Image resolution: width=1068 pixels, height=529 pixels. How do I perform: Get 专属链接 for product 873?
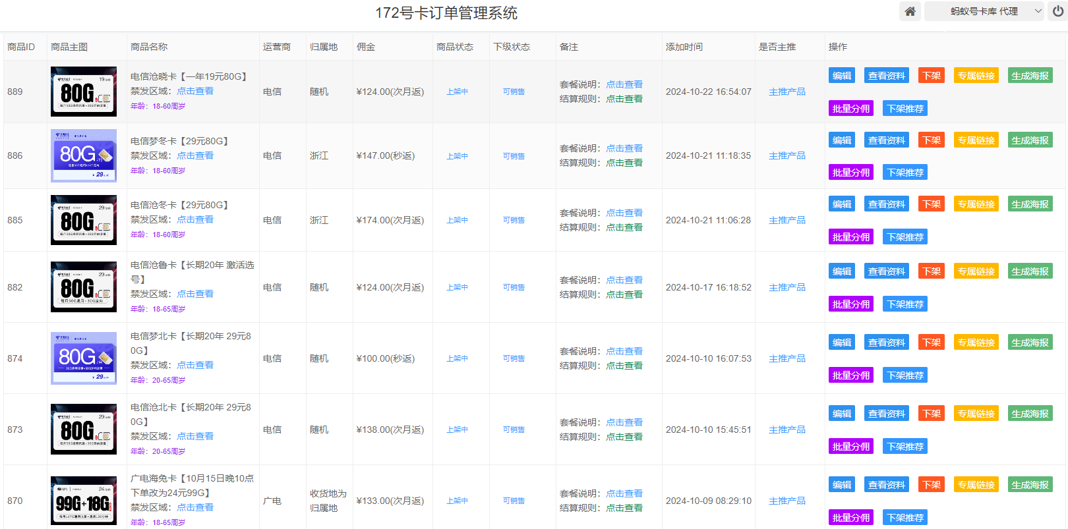tap(976, 414)
